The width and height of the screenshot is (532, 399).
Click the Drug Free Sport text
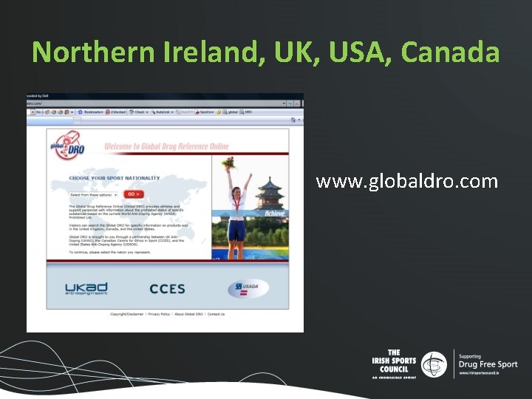488,364
